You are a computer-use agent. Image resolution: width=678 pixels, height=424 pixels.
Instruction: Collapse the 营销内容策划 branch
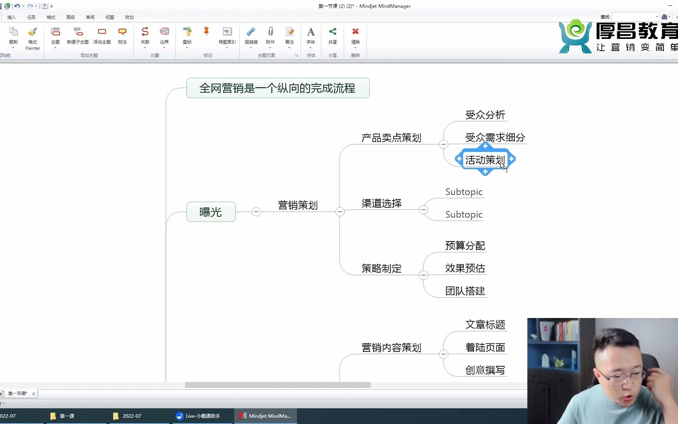444,355
